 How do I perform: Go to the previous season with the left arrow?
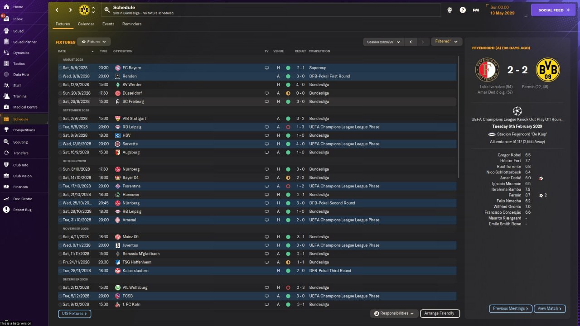point(411,42)
